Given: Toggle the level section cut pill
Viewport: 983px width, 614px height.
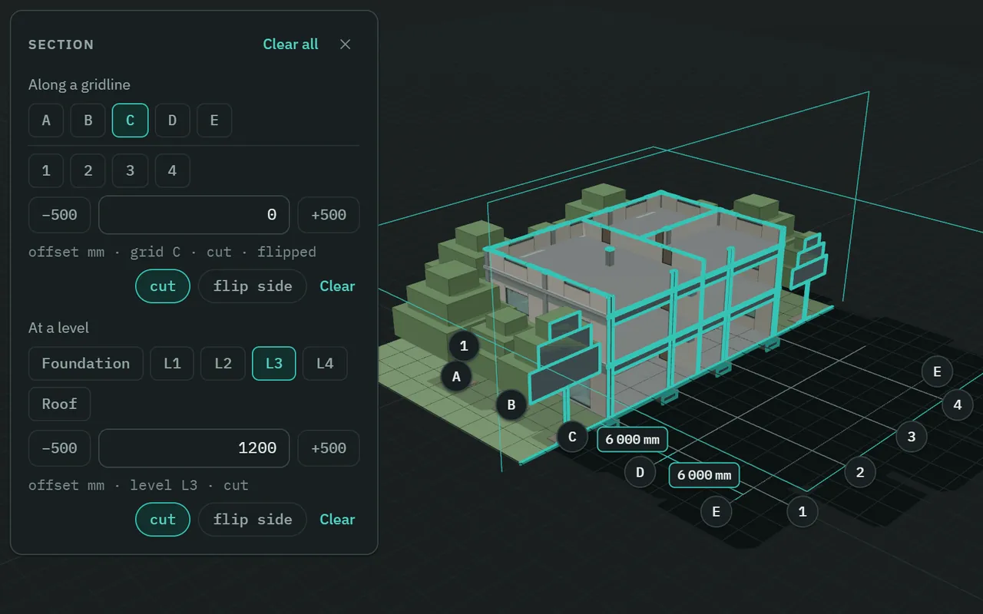Looking at the screenshot, I should (x=163, y=520).
